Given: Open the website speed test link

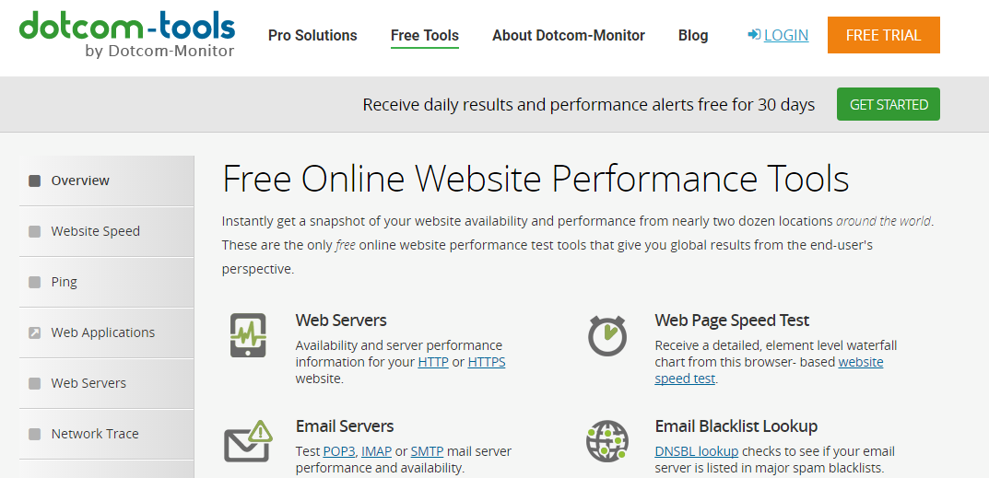Looking at the screenshot, I should click(860, 363).
